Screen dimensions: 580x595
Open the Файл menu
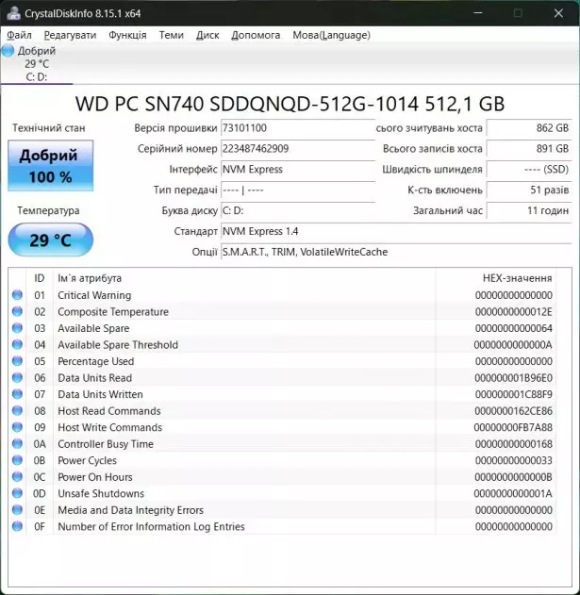coord(19,35)
